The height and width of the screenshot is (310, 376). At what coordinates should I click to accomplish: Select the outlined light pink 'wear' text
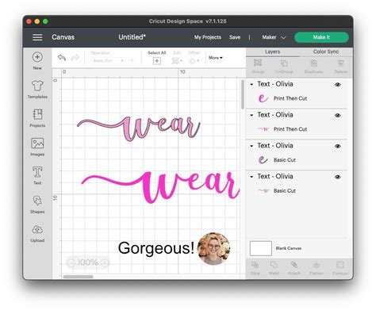pyautogui.click(x=139, y=128)
